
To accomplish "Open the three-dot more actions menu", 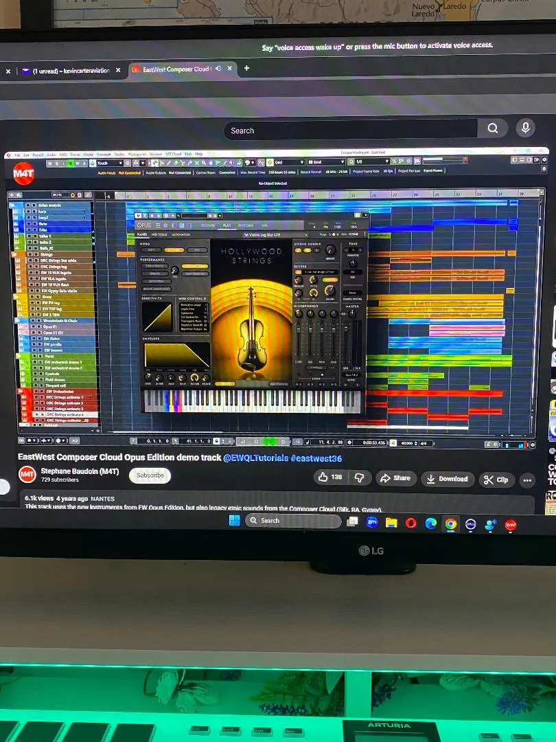I will tap(527, 480).
